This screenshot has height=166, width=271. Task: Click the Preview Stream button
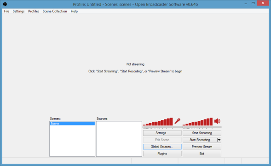click(202, 147)
